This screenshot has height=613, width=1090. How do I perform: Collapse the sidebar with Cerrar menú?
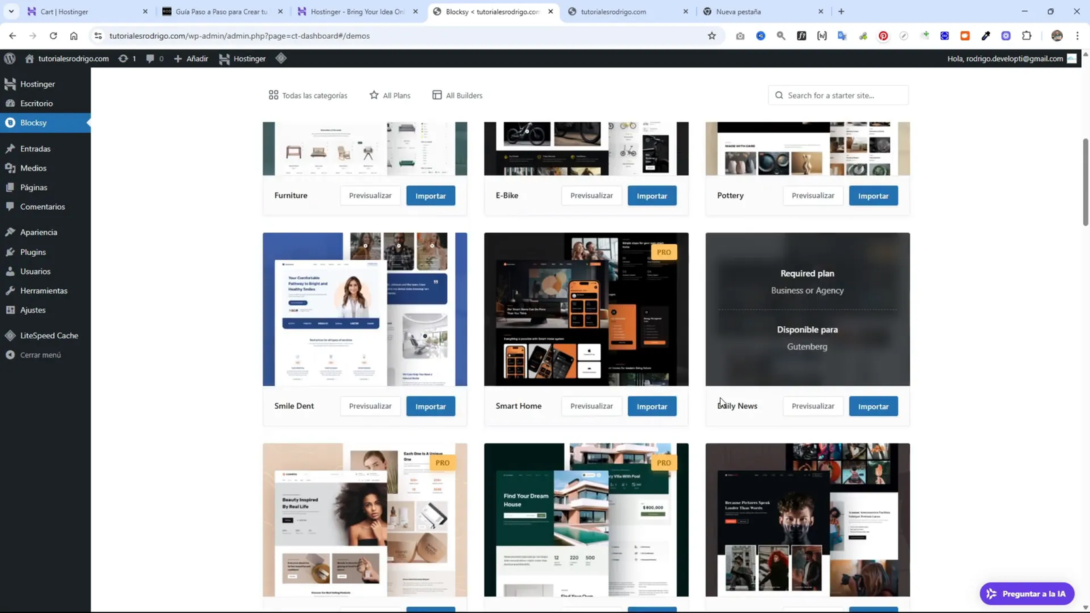pyautogui.click(x=40, y=355)
